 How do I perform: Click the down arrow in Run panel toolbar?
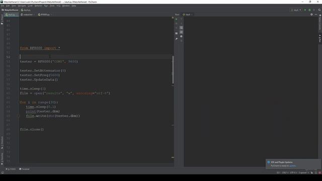[181, 24]
